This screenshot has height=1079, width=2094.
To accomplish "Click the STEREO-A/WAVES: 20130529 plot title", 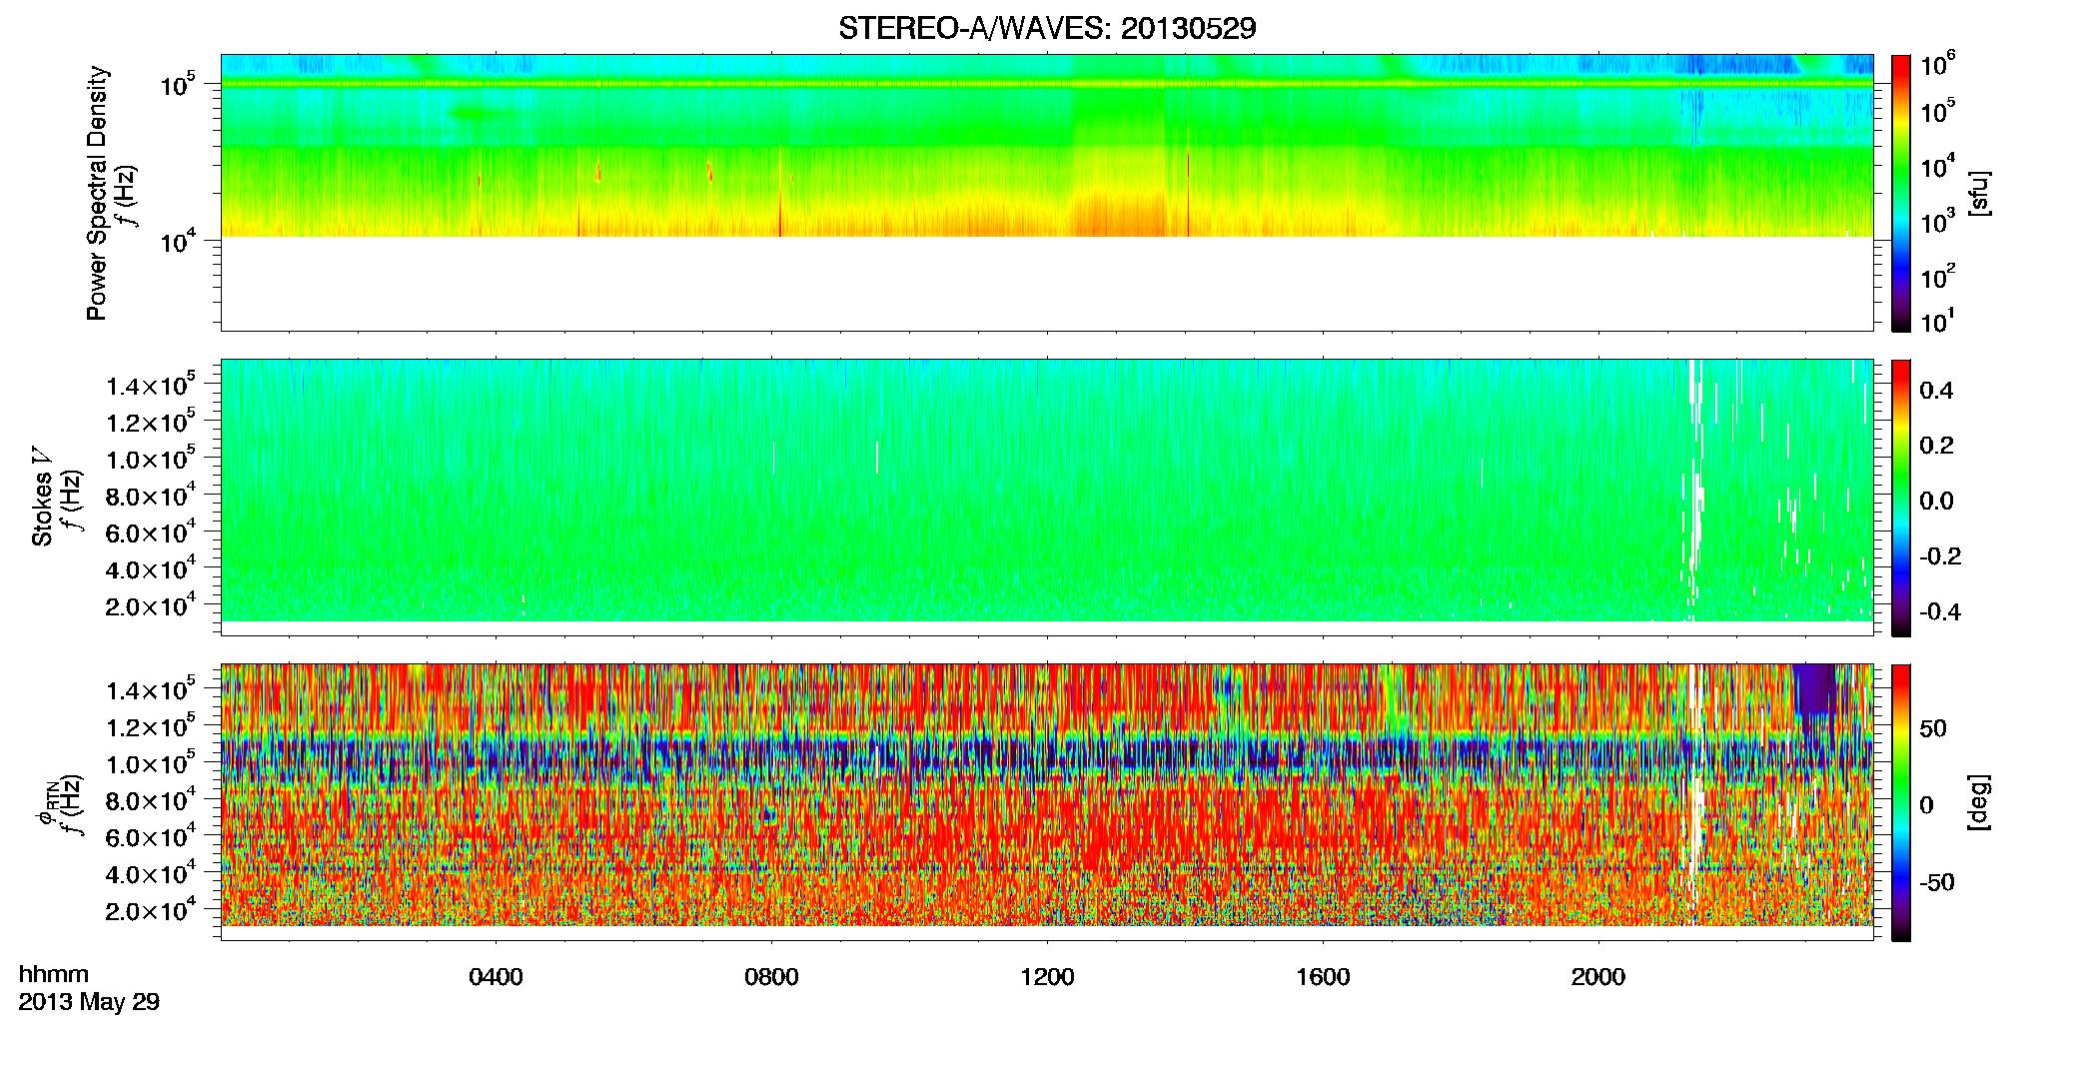I will click(1046, 28).
